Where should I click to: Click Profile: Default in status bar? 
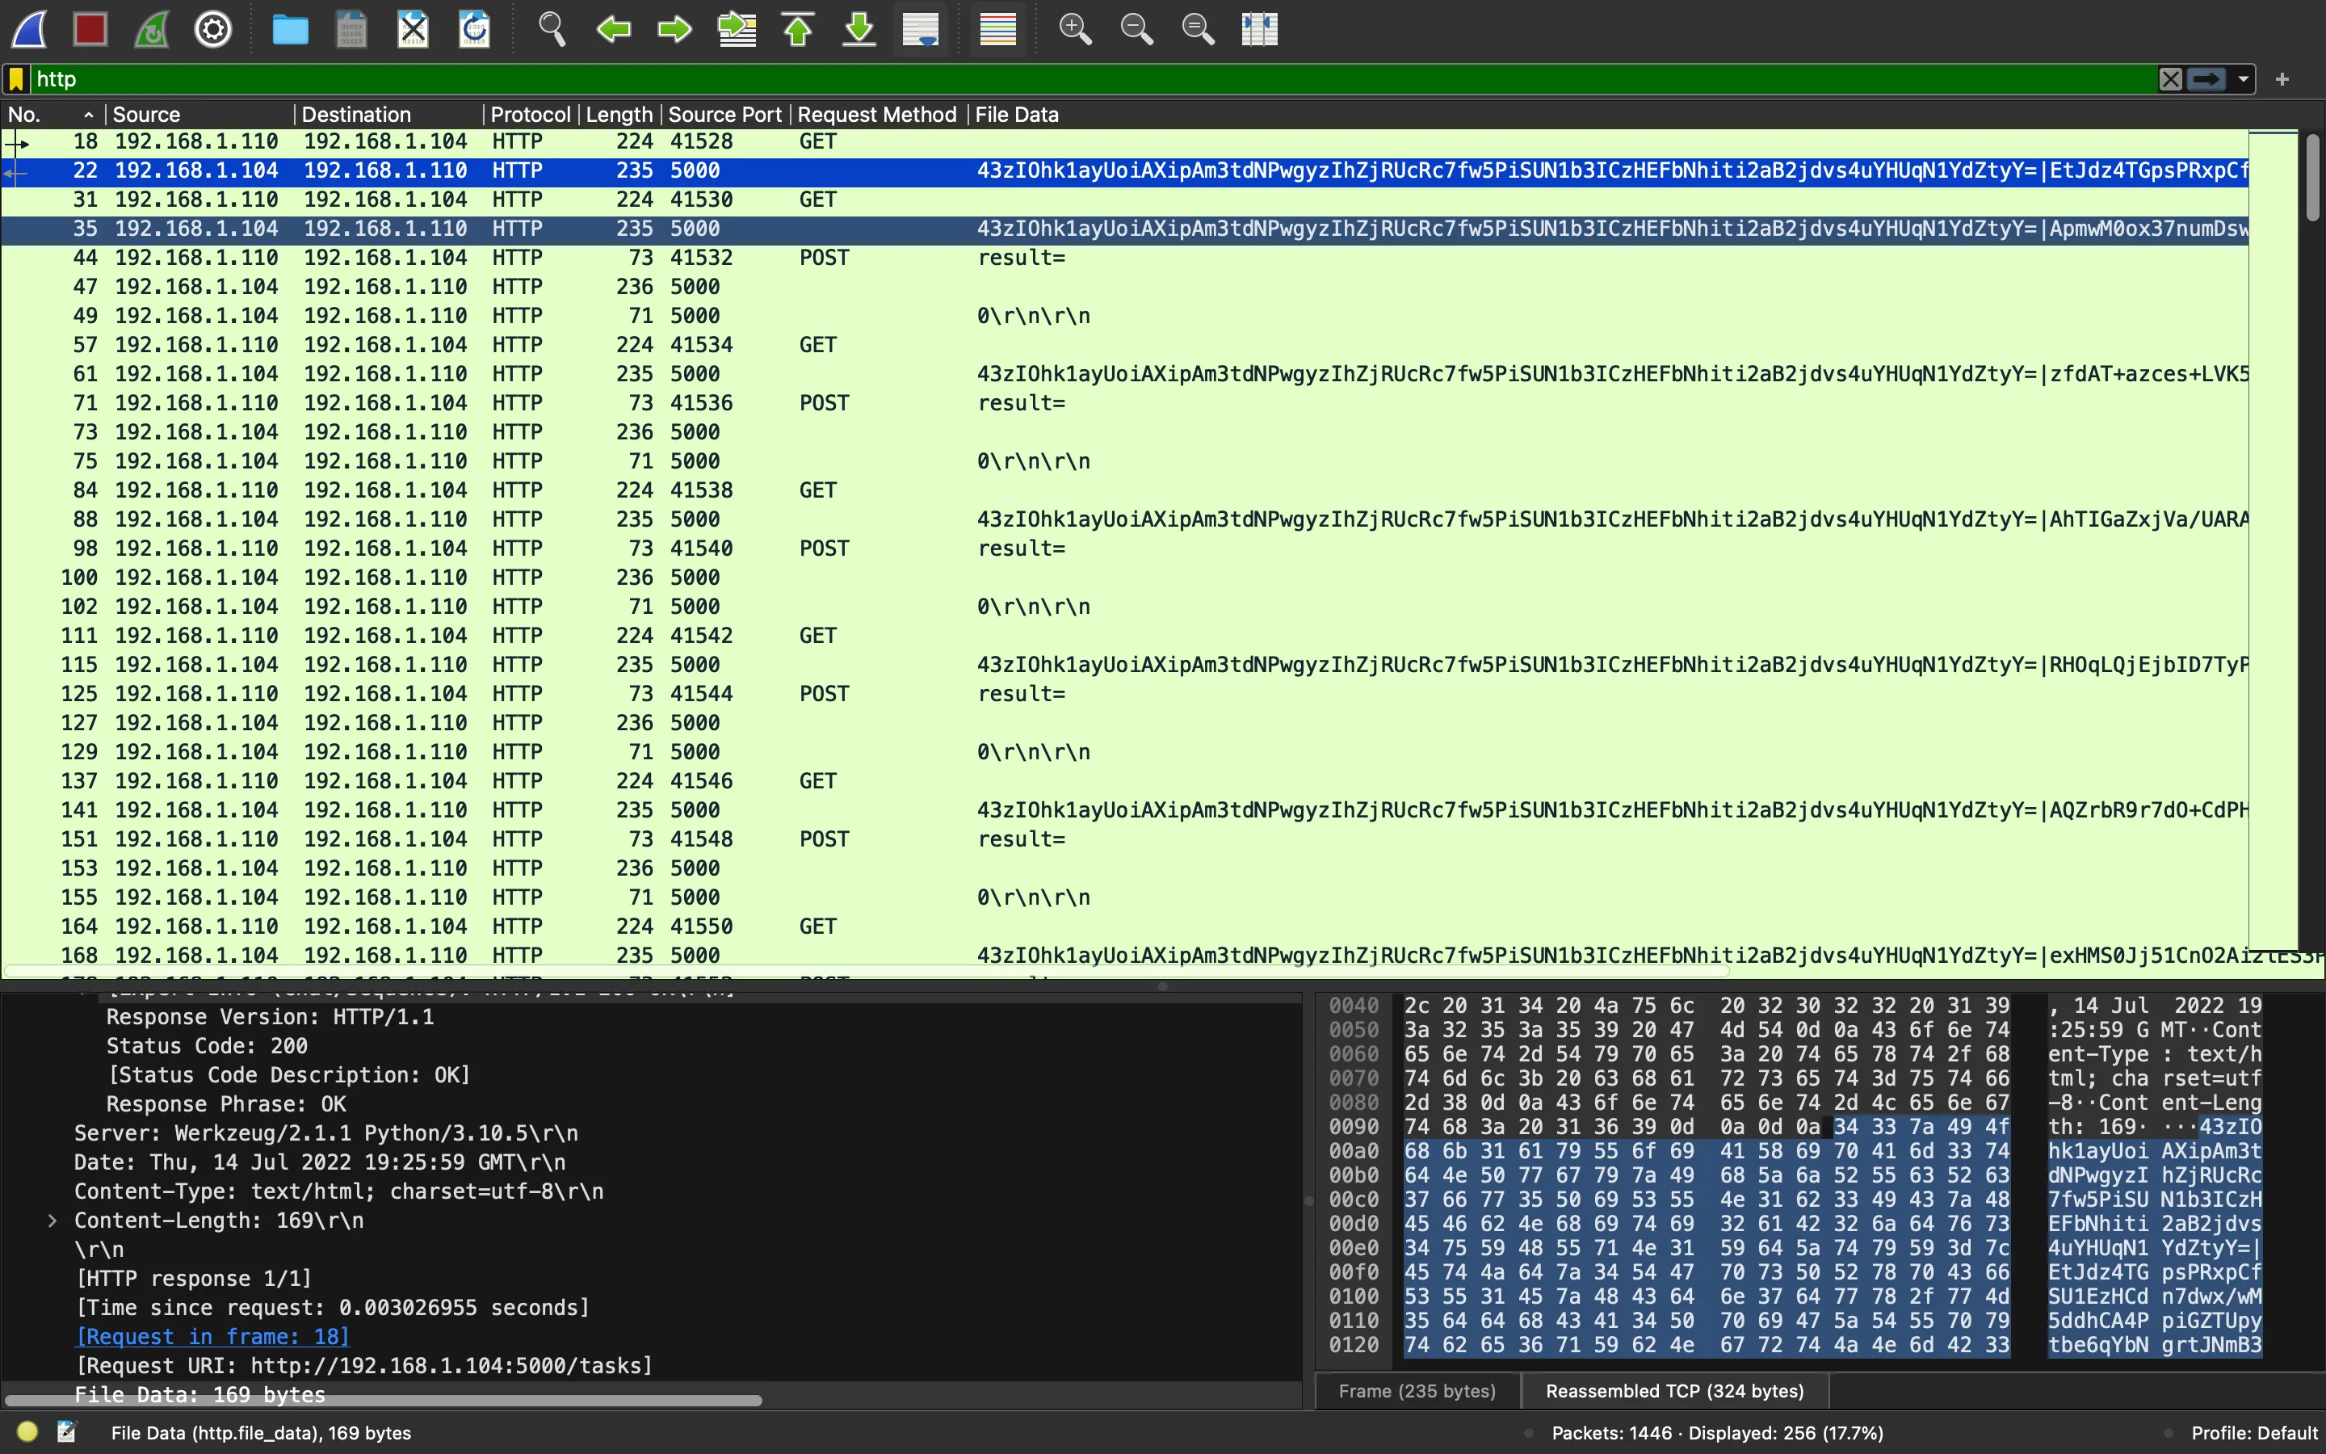(x=2254, y=1433)
